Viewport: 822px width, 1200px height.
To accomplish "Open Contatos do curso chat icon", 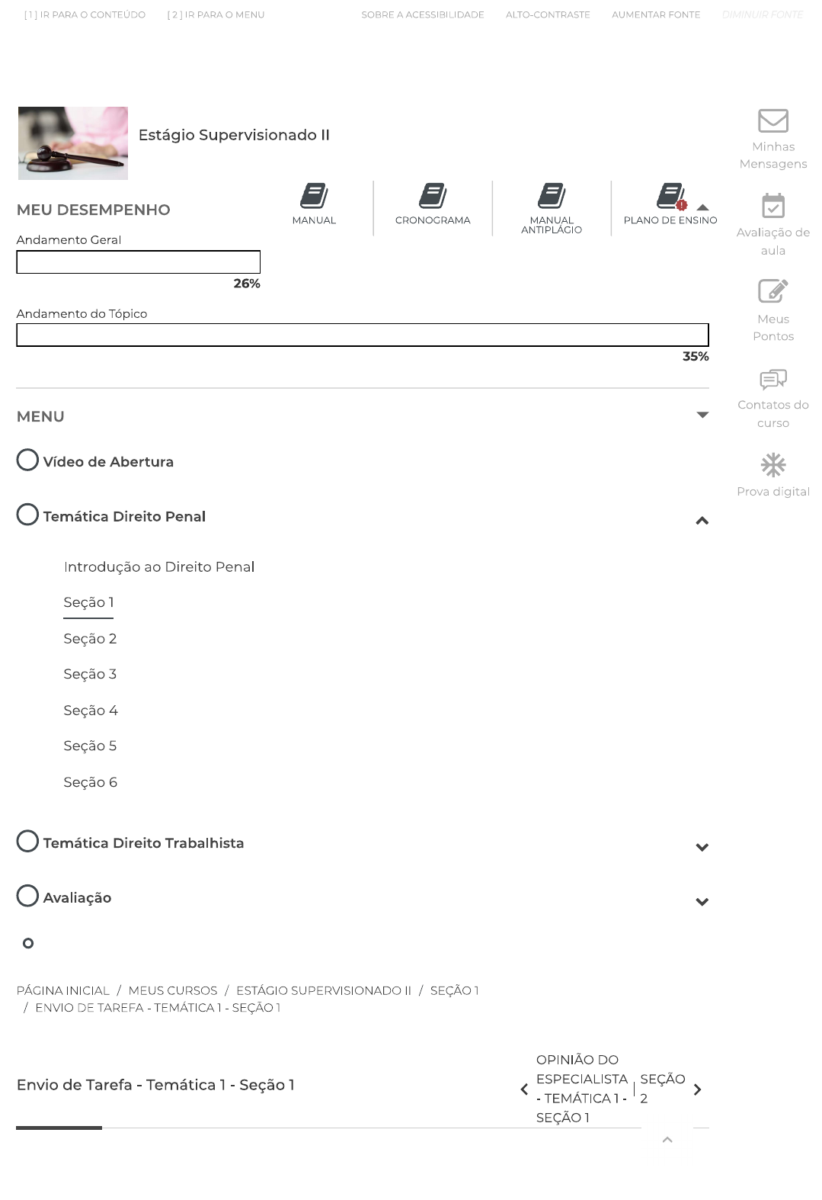I will (773, 379).
